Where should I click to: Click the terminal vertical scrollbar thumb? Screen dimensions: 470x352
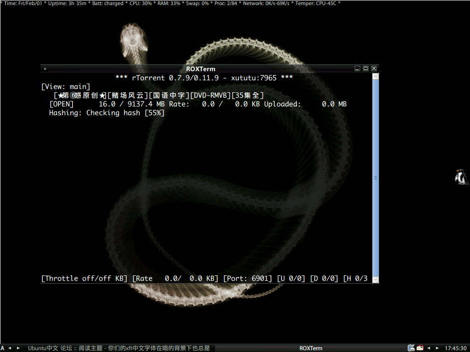click(375, 178)
